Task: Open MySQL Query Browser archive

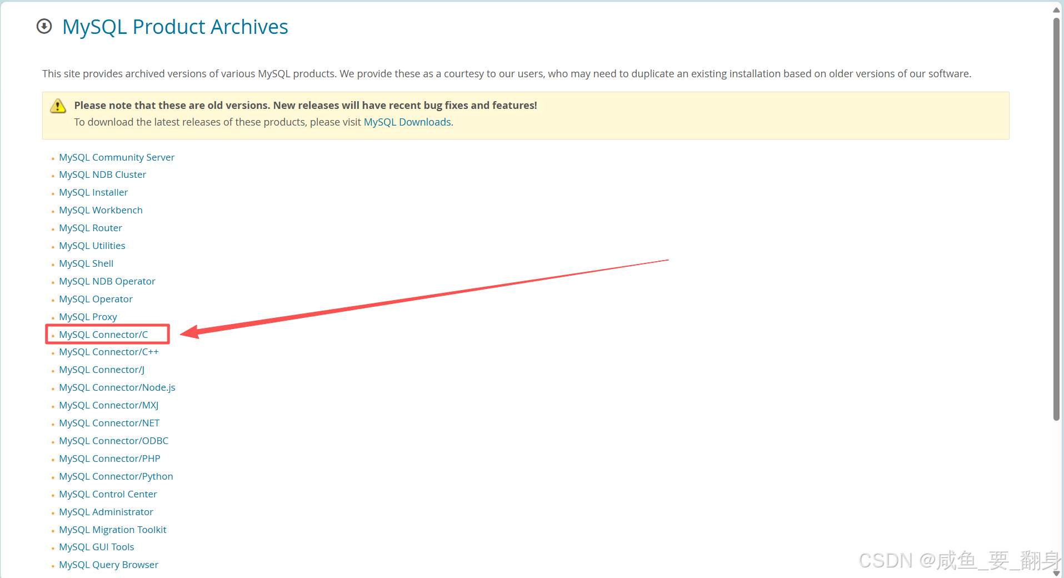Action: pyautogui.click(x=109, y=565)
